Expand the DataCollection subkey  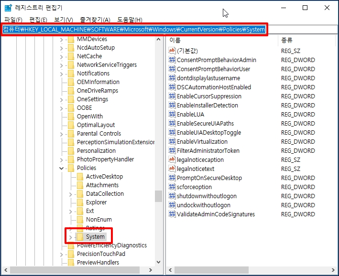click(70, 194)
